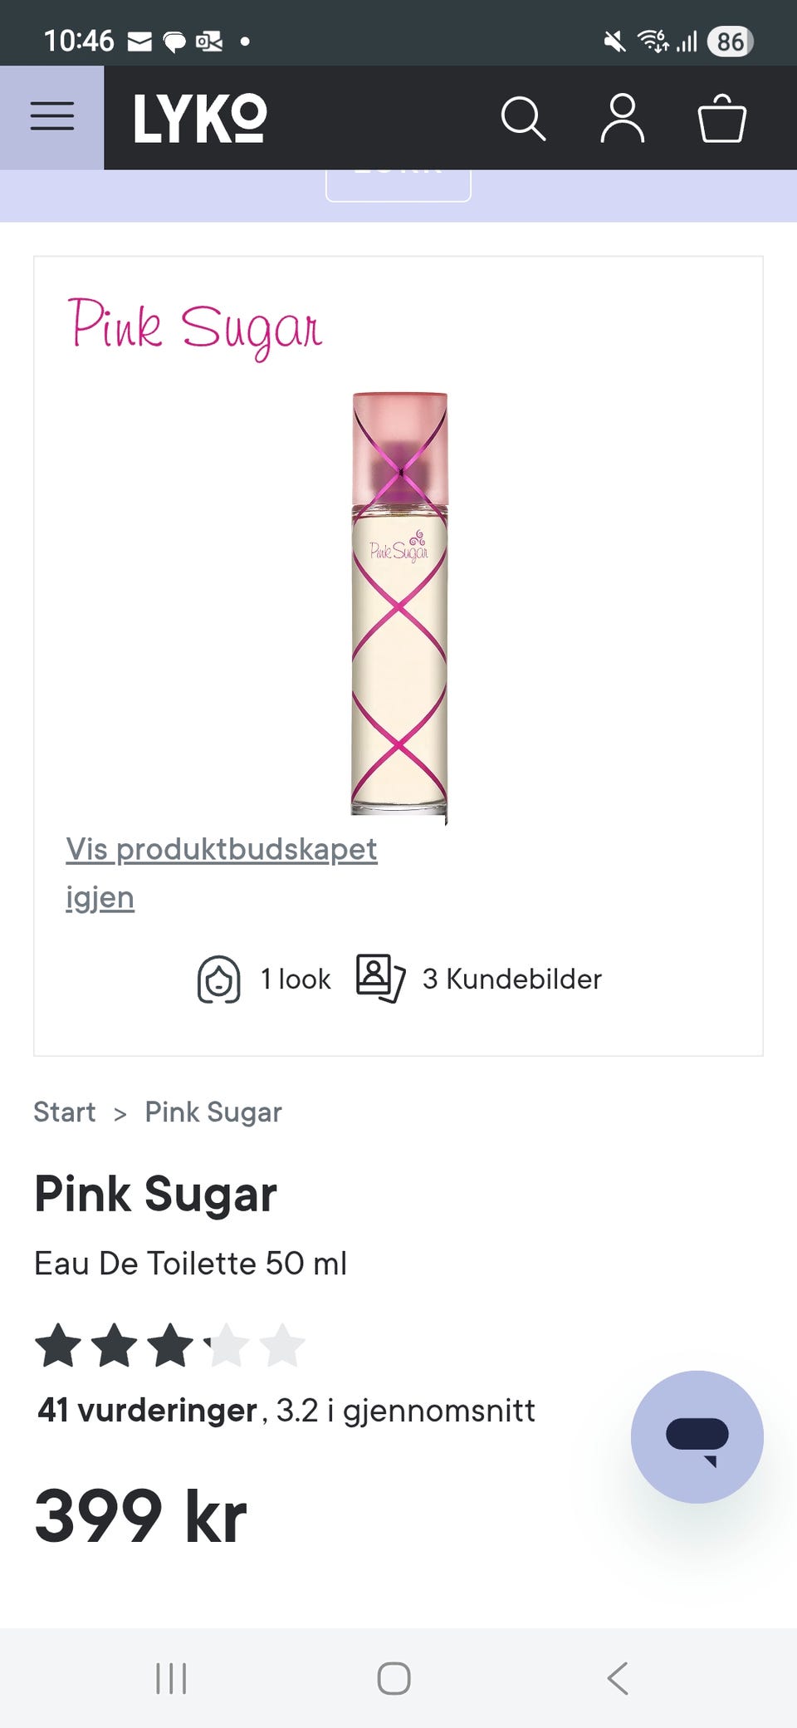Open the hamburger navigation menu
This screenshot has width=797, height=1728.
pos(51,117)
